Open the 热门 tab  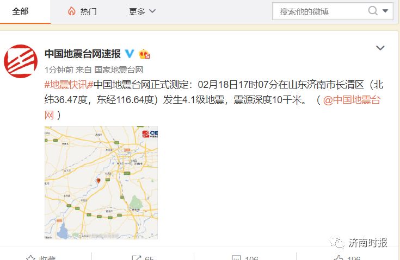pyautogui.click(x=82, y=11)
